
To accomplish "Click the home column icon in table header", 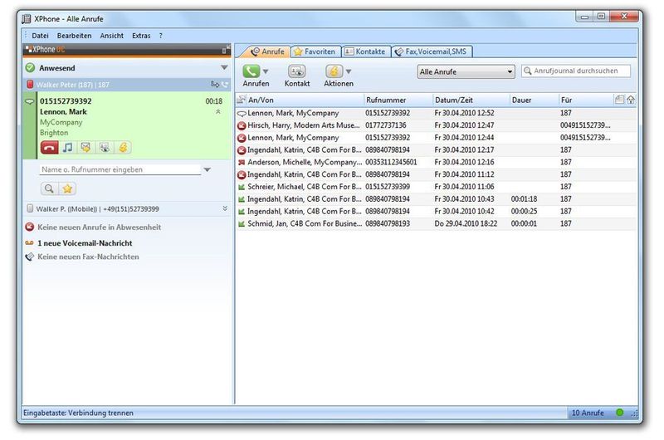I will 631,100.
